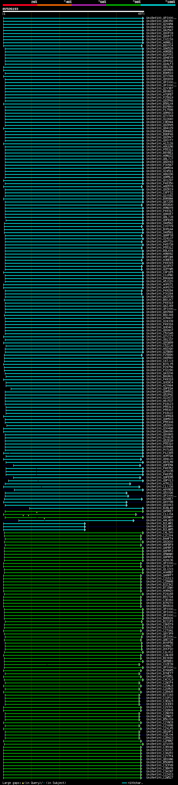Click label UniRef100_C1JJS6
Screen dimensions: 178x785
[x=159, y=487]
